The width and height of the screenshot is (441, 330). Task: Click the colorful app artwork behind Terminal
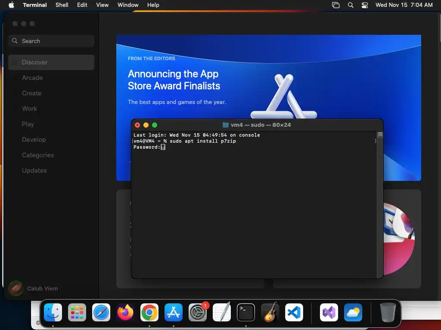tap(399, 238)
